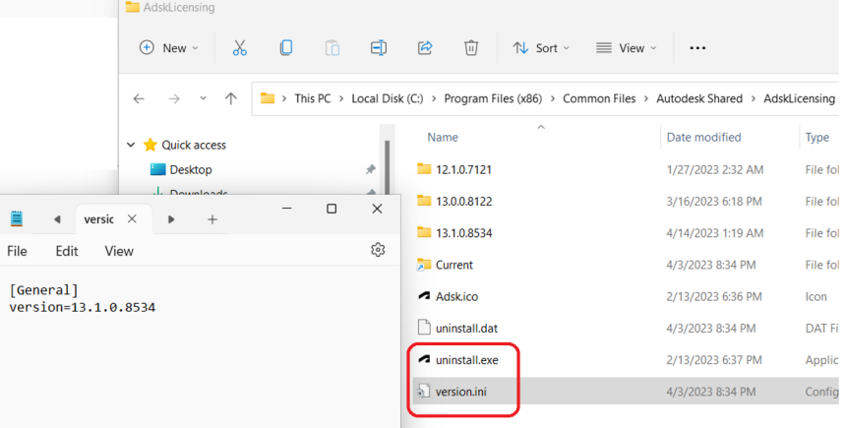Sort by the Name column header
The height and width of the screenshot is (428, 845).
[443, 138]
